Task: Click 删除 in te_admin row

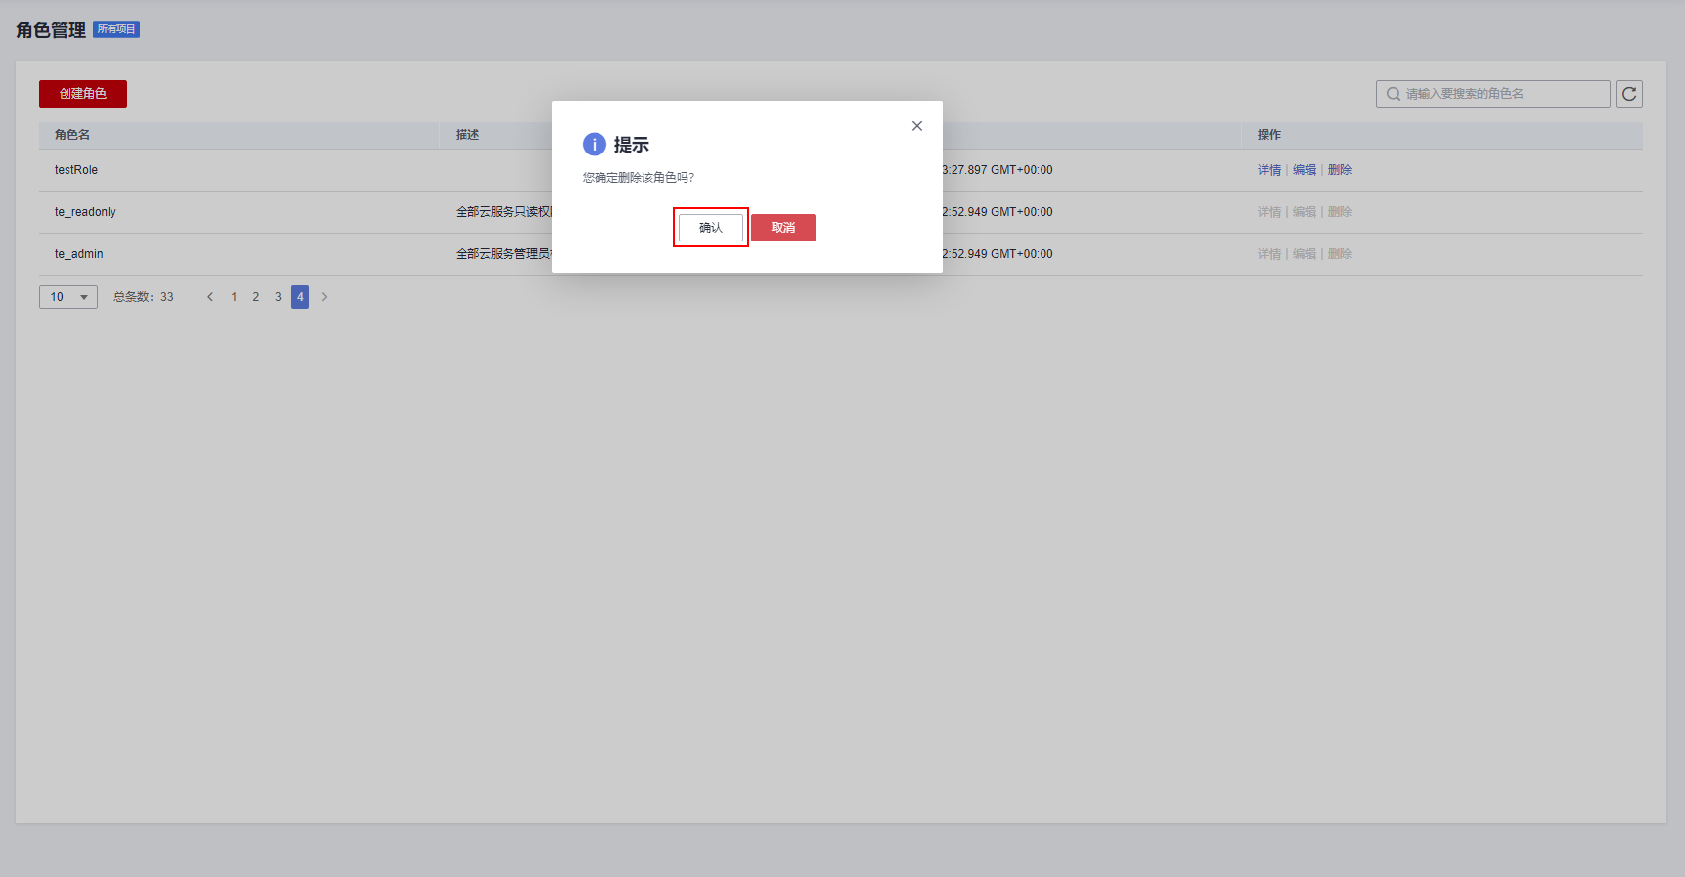Action: tap(1340, 254)
